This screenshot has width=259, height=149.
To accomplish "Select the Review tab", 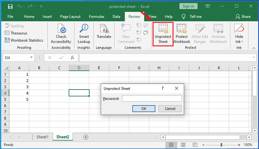I will click(134, 17).
